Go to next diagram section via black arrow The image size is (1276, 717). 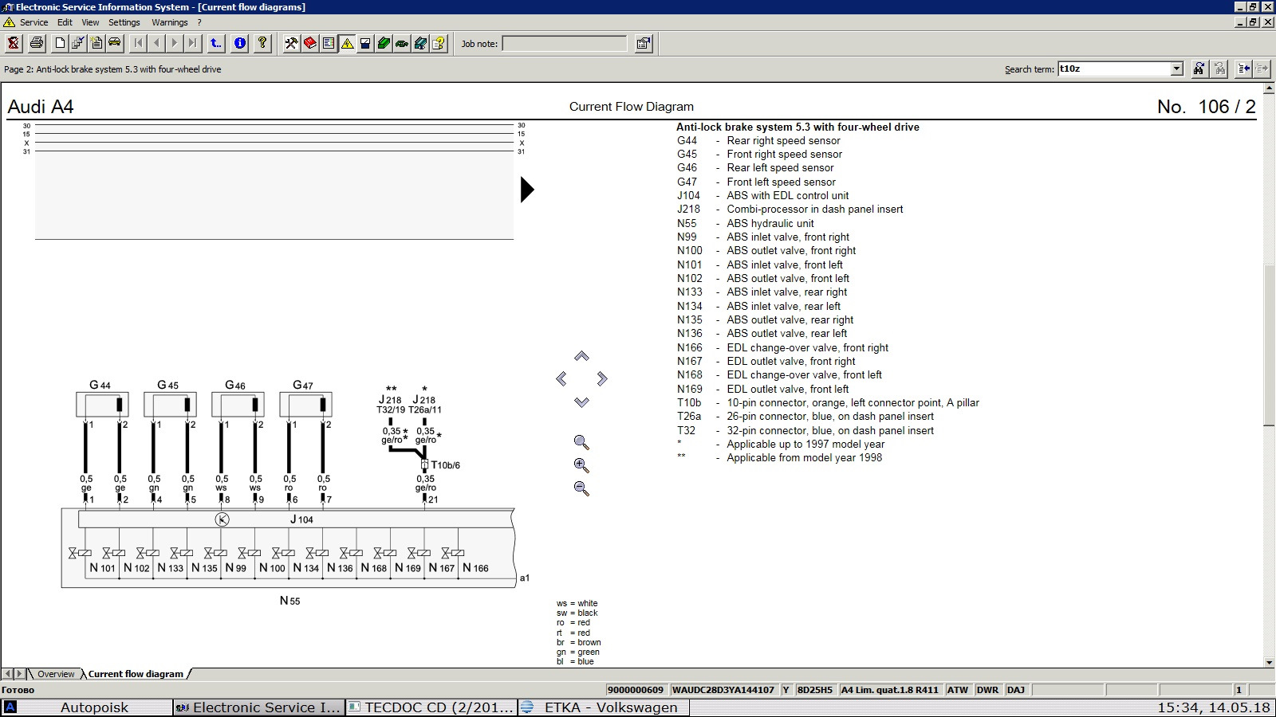[526, 190]
